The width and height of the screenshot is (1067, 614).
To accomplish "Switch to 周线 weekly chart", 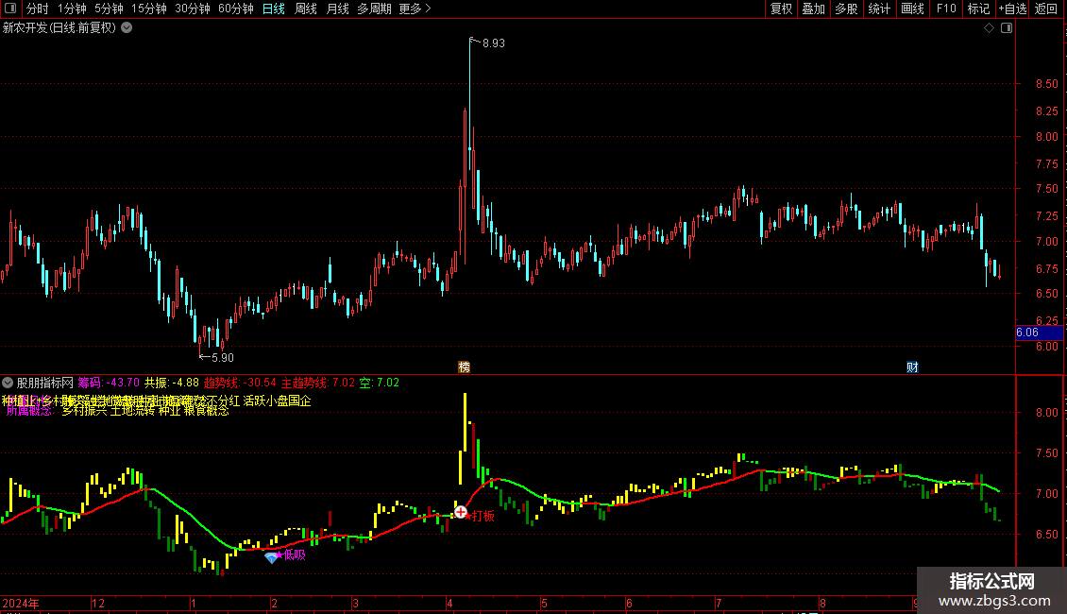I will click(306, 9).
